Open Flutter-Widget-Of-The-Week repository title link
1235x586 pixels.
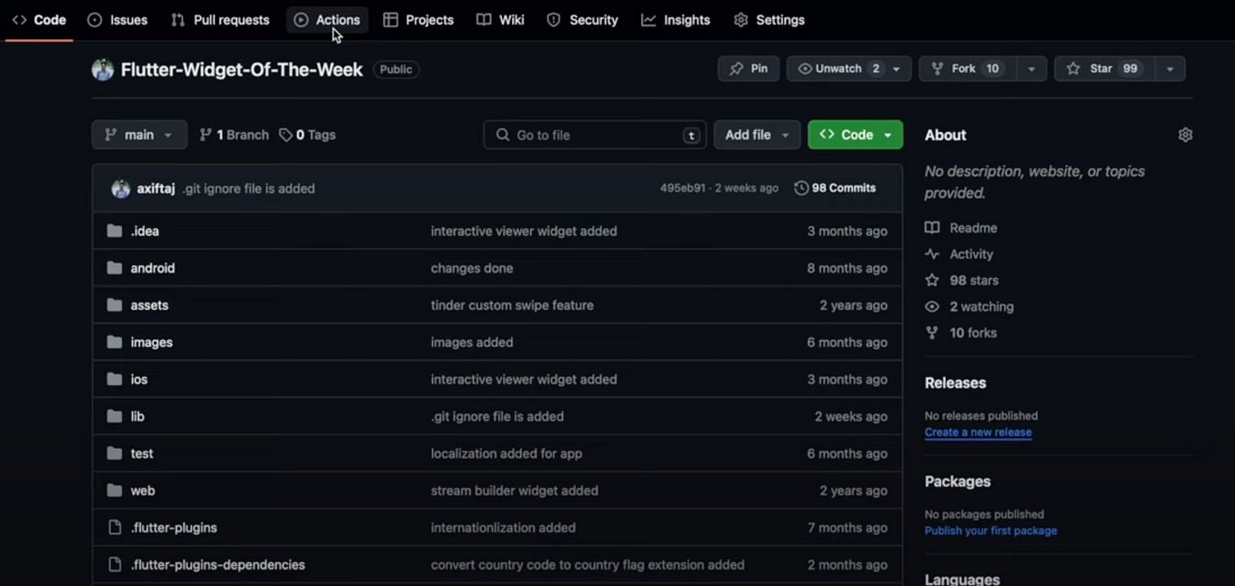[242, 69]
